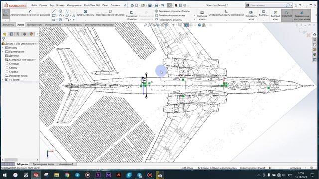319x179 pixels.
Task: Select the Circle sketch tool
Action: click(x=60, y=11)
